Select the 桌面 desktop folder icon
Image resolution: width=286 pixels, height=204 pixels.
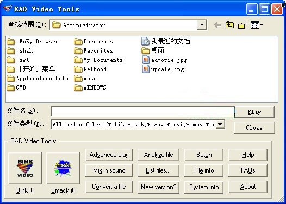[146, 51]
